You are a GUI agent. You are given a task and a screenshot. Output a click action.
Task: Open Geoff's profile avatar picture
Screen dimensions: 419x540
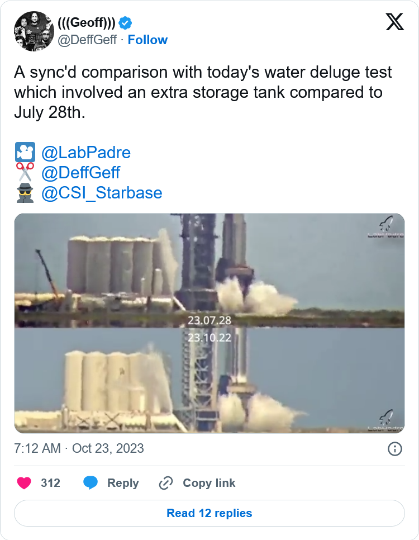pos(33,31)
